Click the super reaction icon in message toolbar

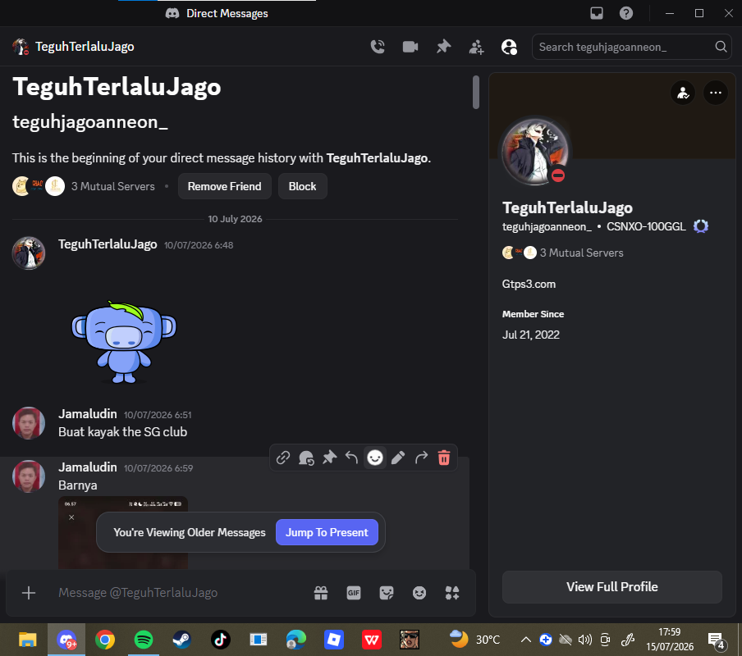pos(306,458)
